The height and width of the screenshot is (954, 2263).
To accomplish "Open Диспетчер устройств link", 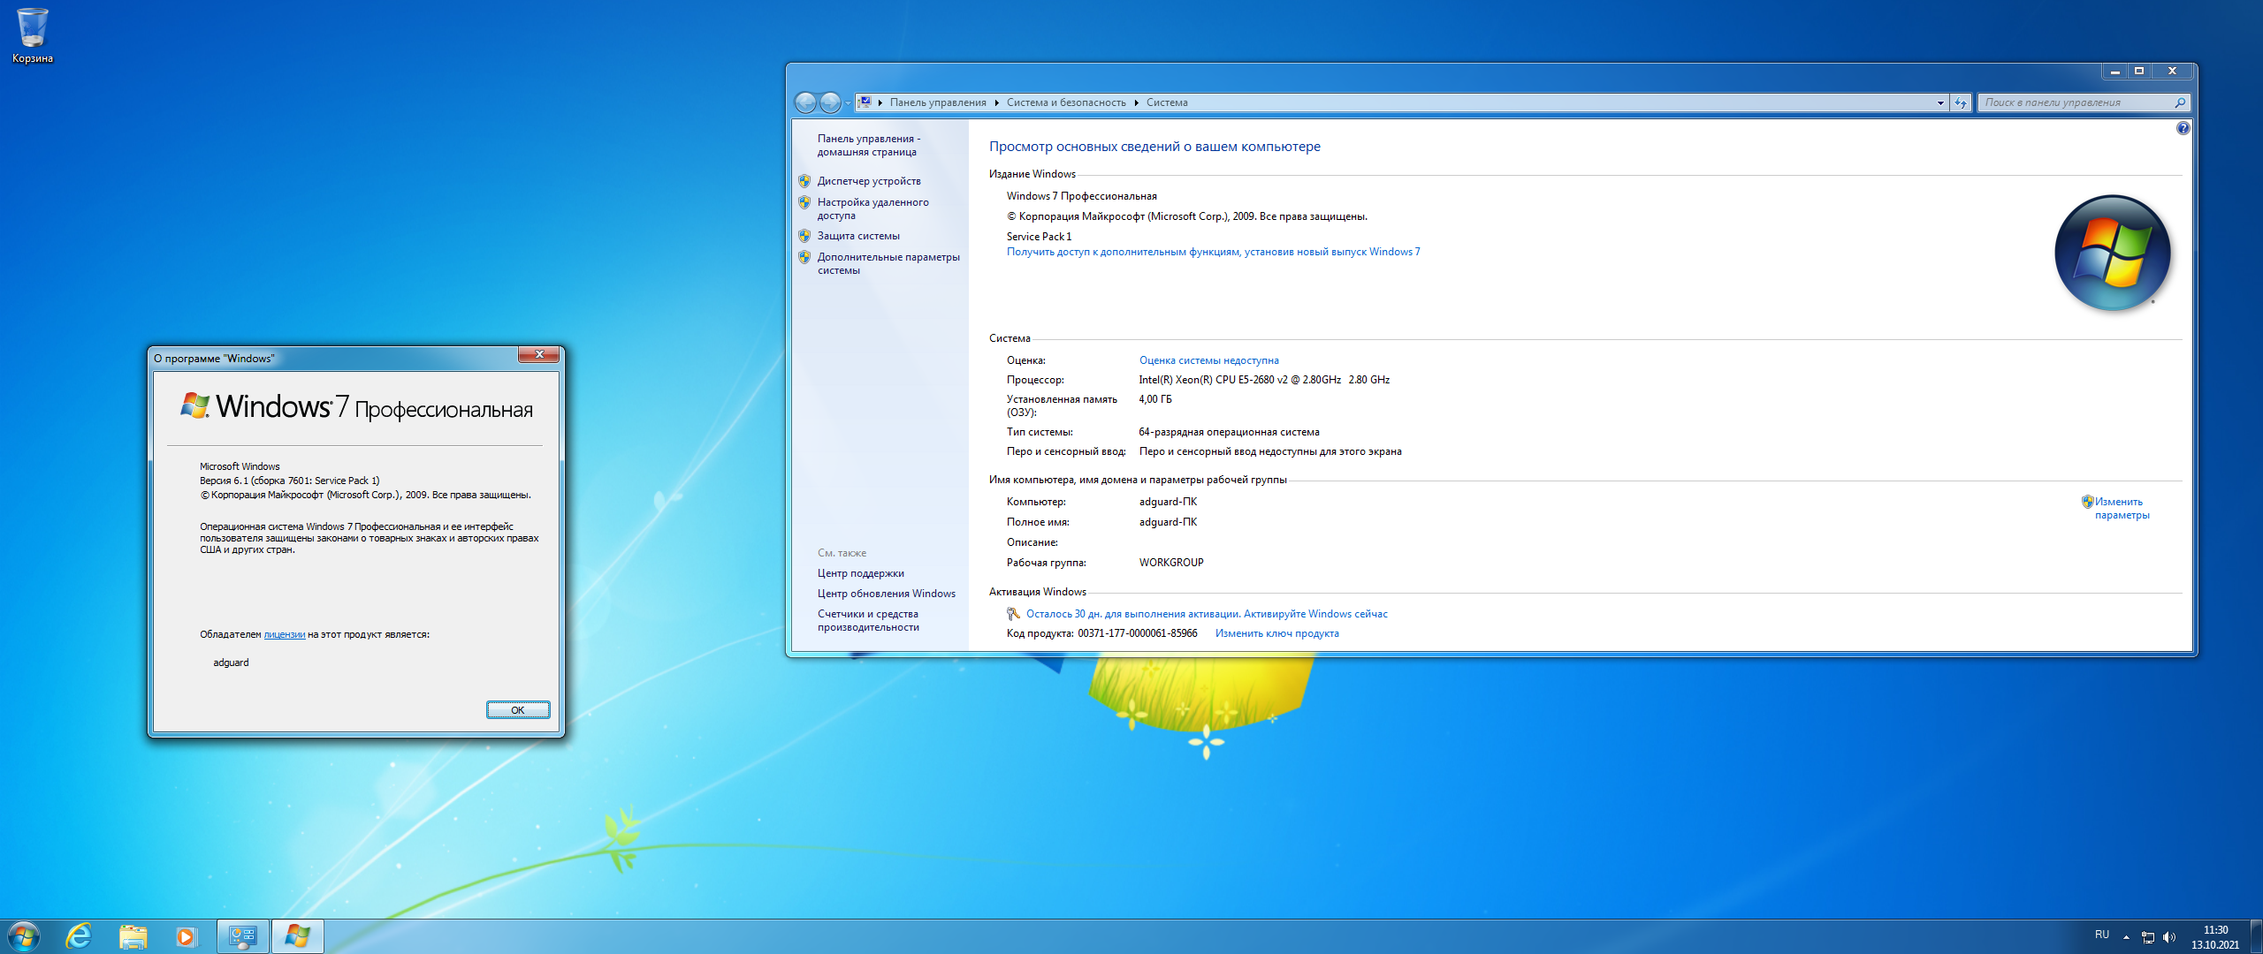I will point(869,181).
